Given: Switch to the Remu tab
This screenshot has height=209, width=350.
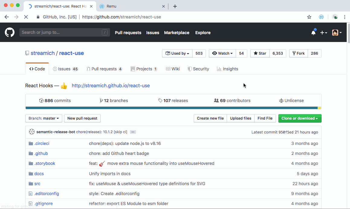Looking at the screenshot, I should pos(132,6).
